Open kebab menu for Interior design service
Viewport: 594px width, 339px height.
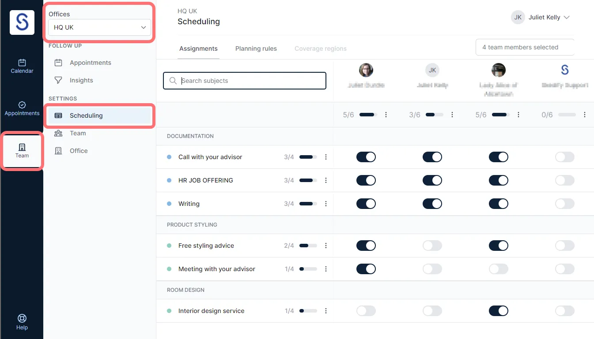click(x=326, y=311)
